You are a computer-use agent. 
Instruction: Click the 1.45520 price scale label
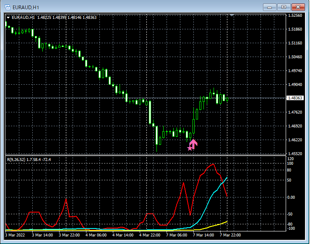(295, 154)
